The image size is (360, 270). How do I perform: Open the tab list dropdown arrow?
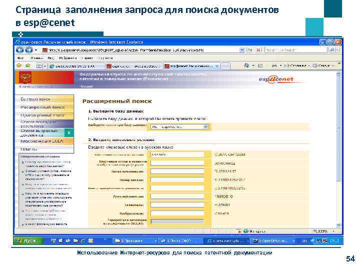[x=45, y=66]
